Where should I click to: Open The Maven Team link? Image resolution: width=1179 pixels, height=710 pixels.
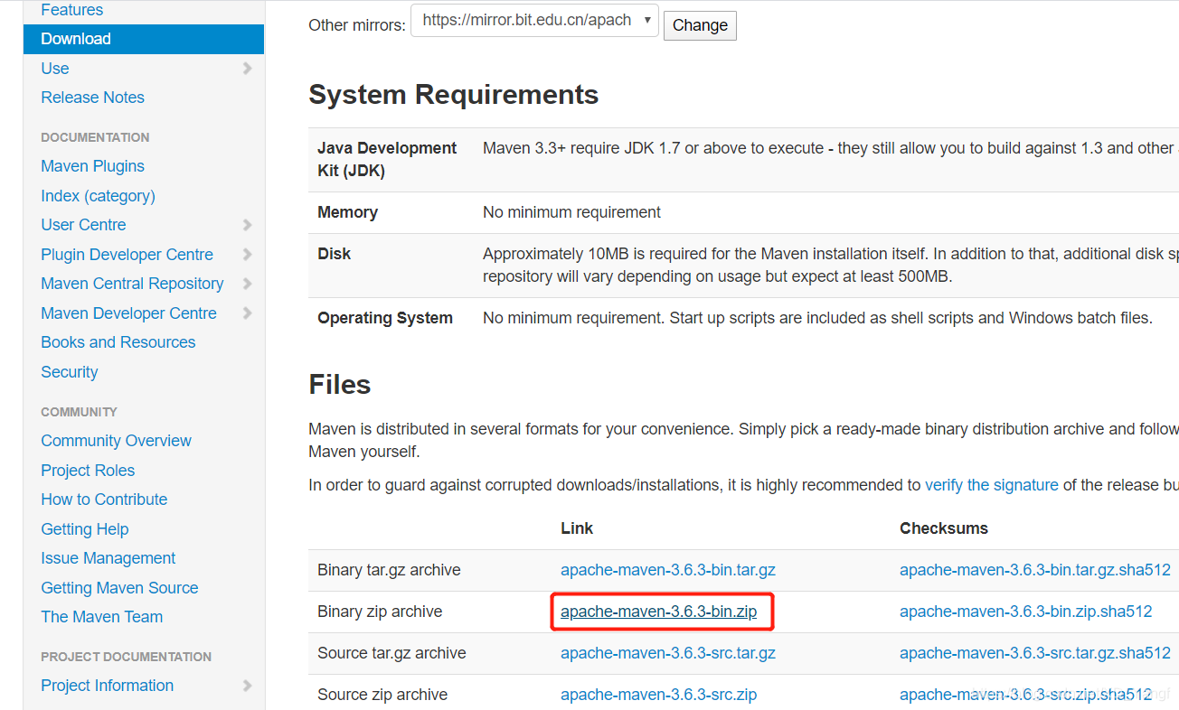(x=102, y=617)
